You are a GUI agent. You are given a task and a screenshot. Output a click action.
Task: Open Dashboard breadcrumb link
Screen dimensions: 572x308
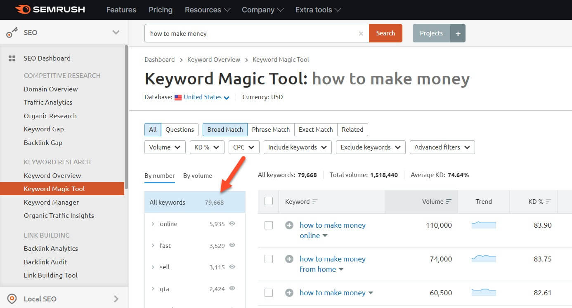click(x=160, y=60)
